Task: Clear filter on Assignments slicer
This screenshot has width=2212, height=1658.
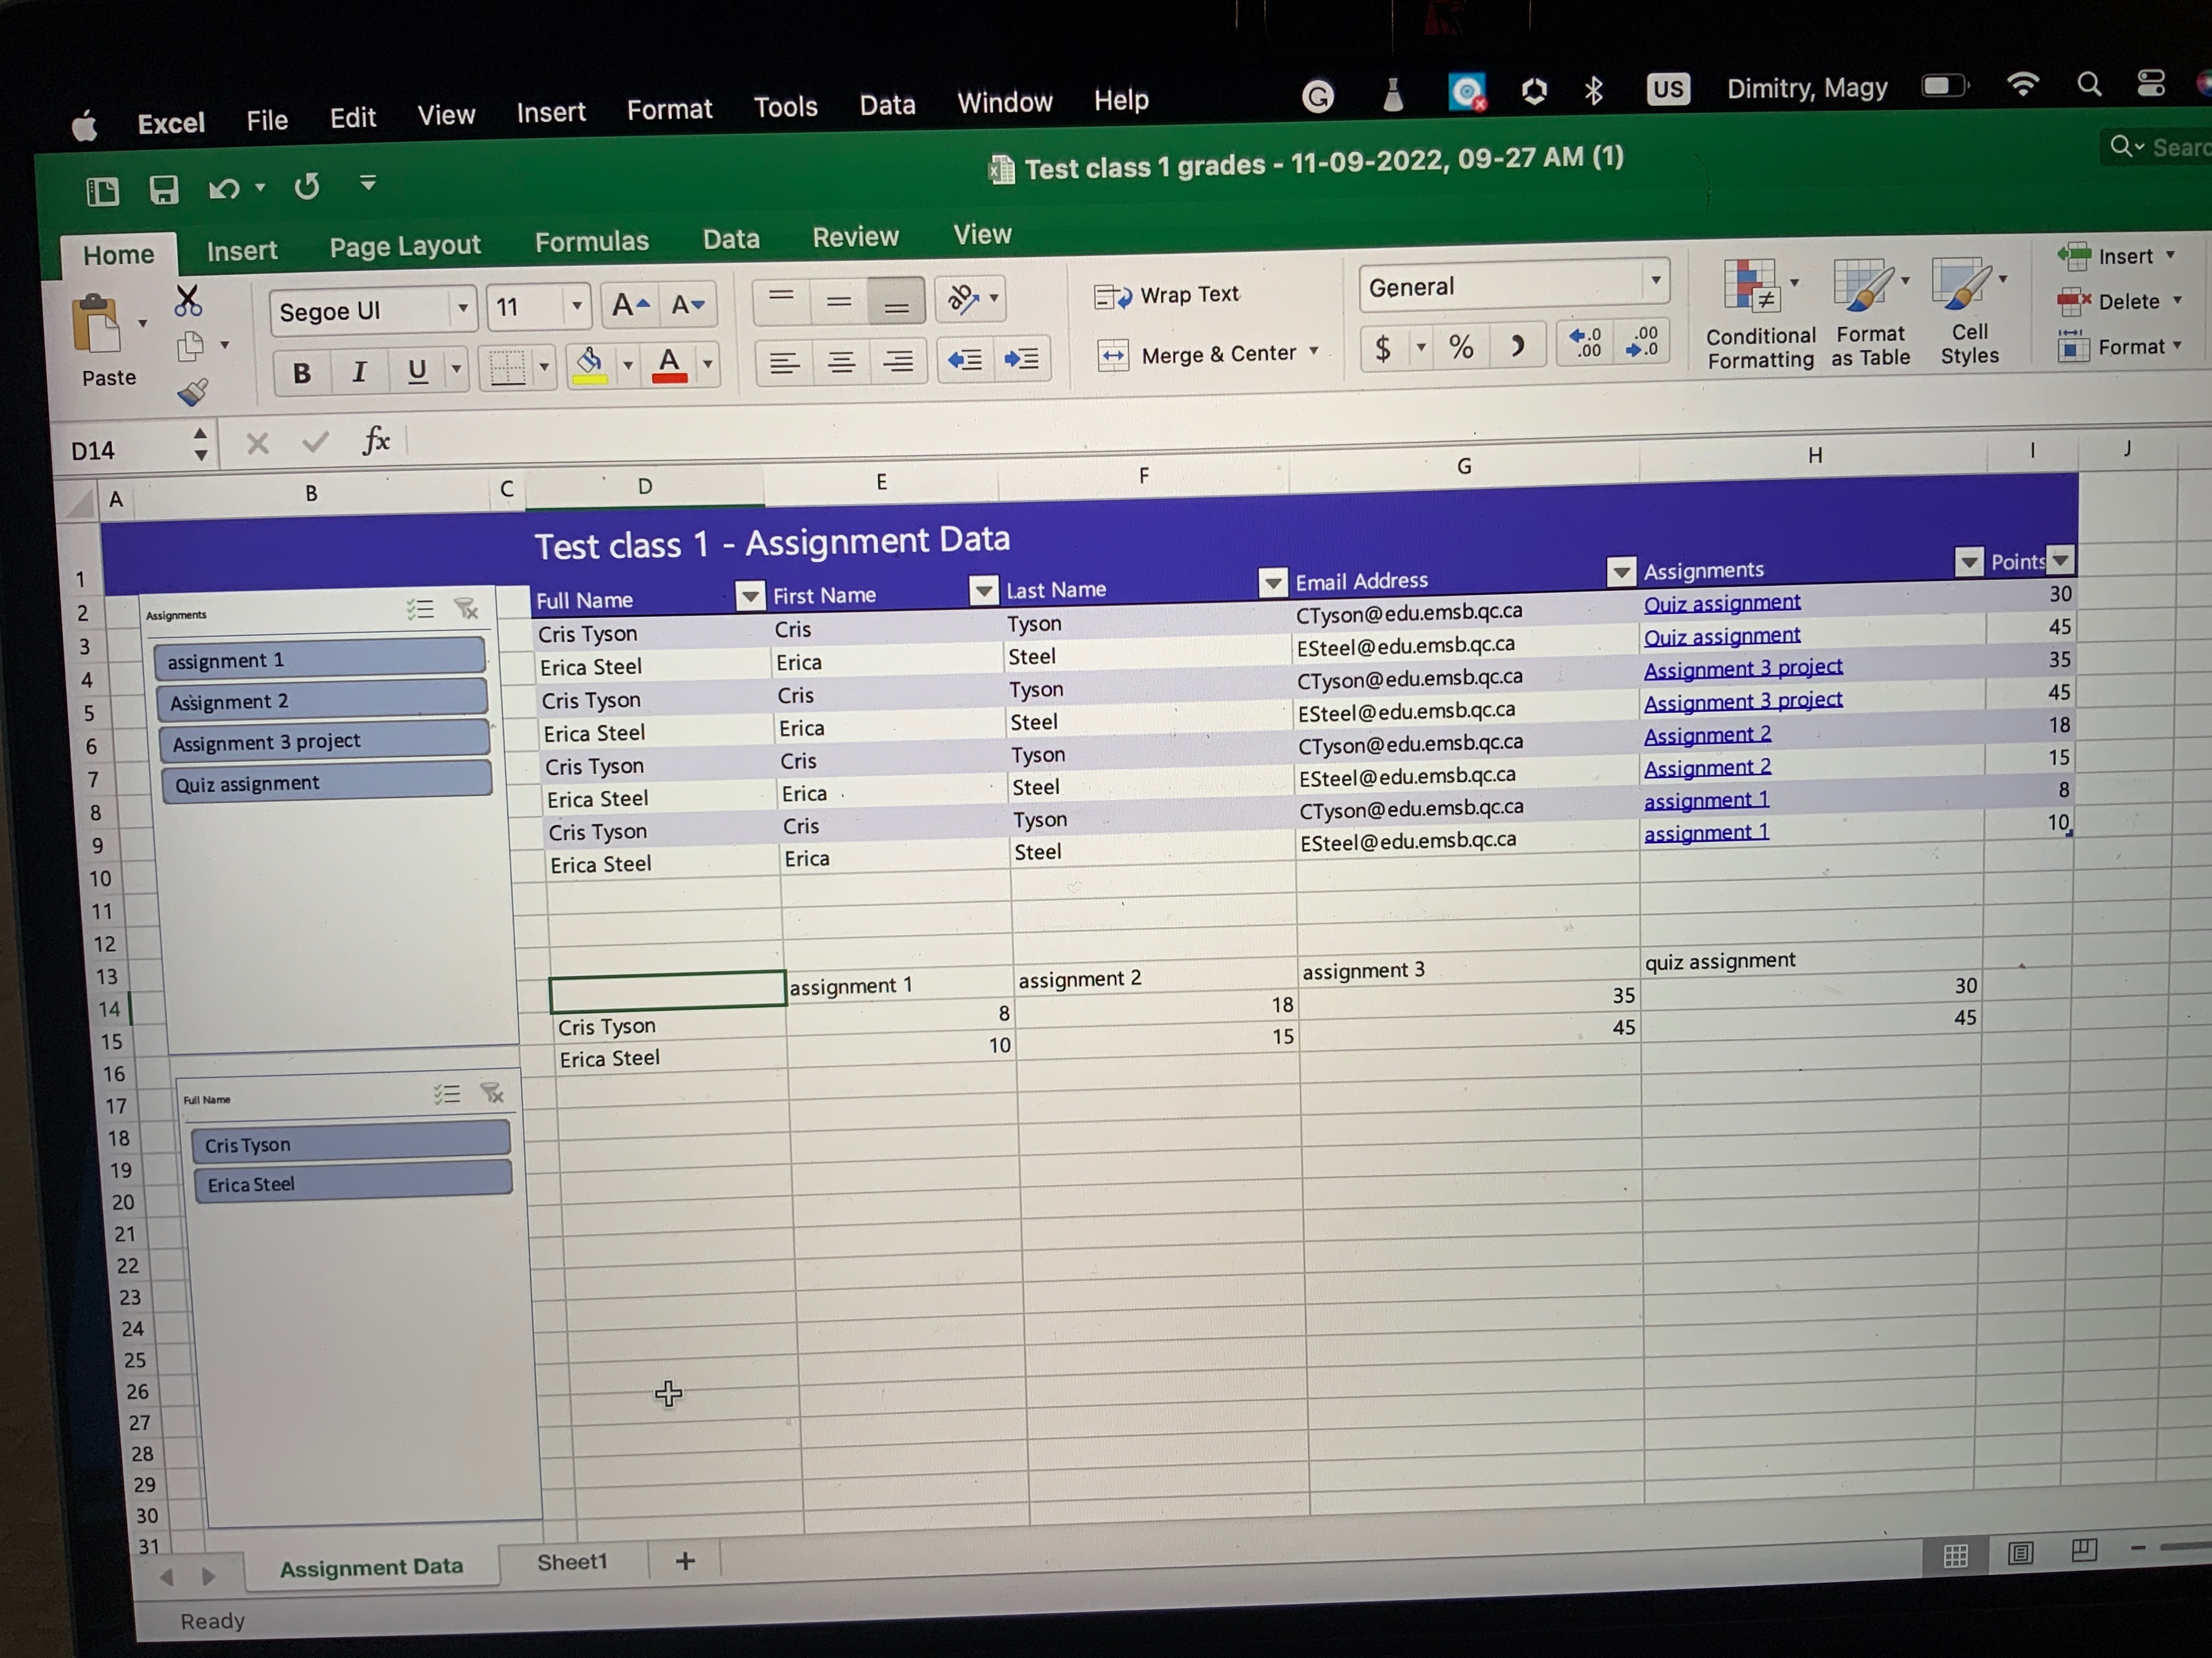Action: point(466,609)
